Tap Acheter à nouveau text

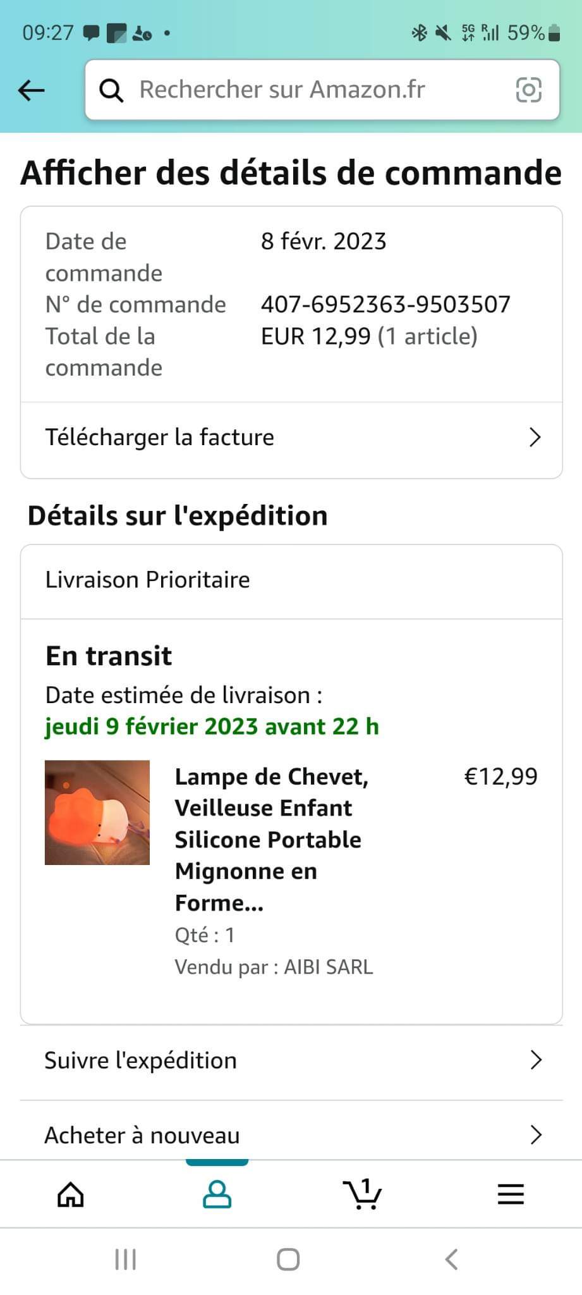[x=142, y=1136]
